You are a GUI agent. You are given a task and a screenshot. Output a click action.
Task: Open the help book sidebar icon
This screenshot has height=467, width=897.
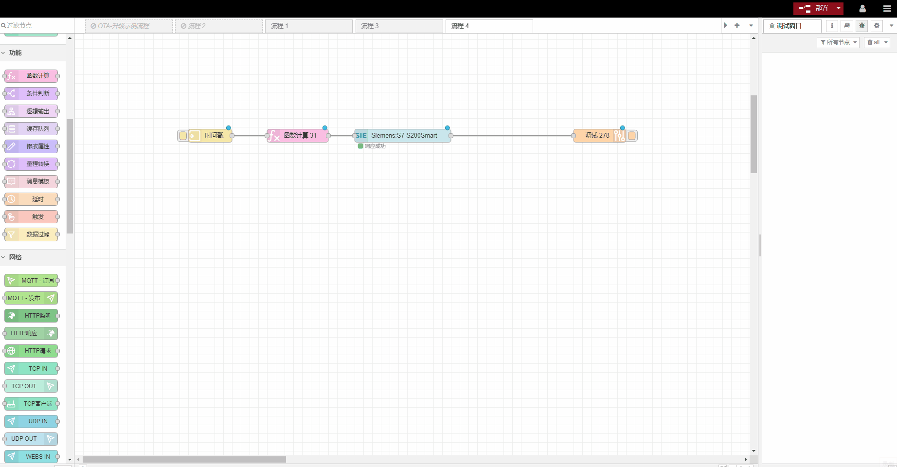[847, 26]
